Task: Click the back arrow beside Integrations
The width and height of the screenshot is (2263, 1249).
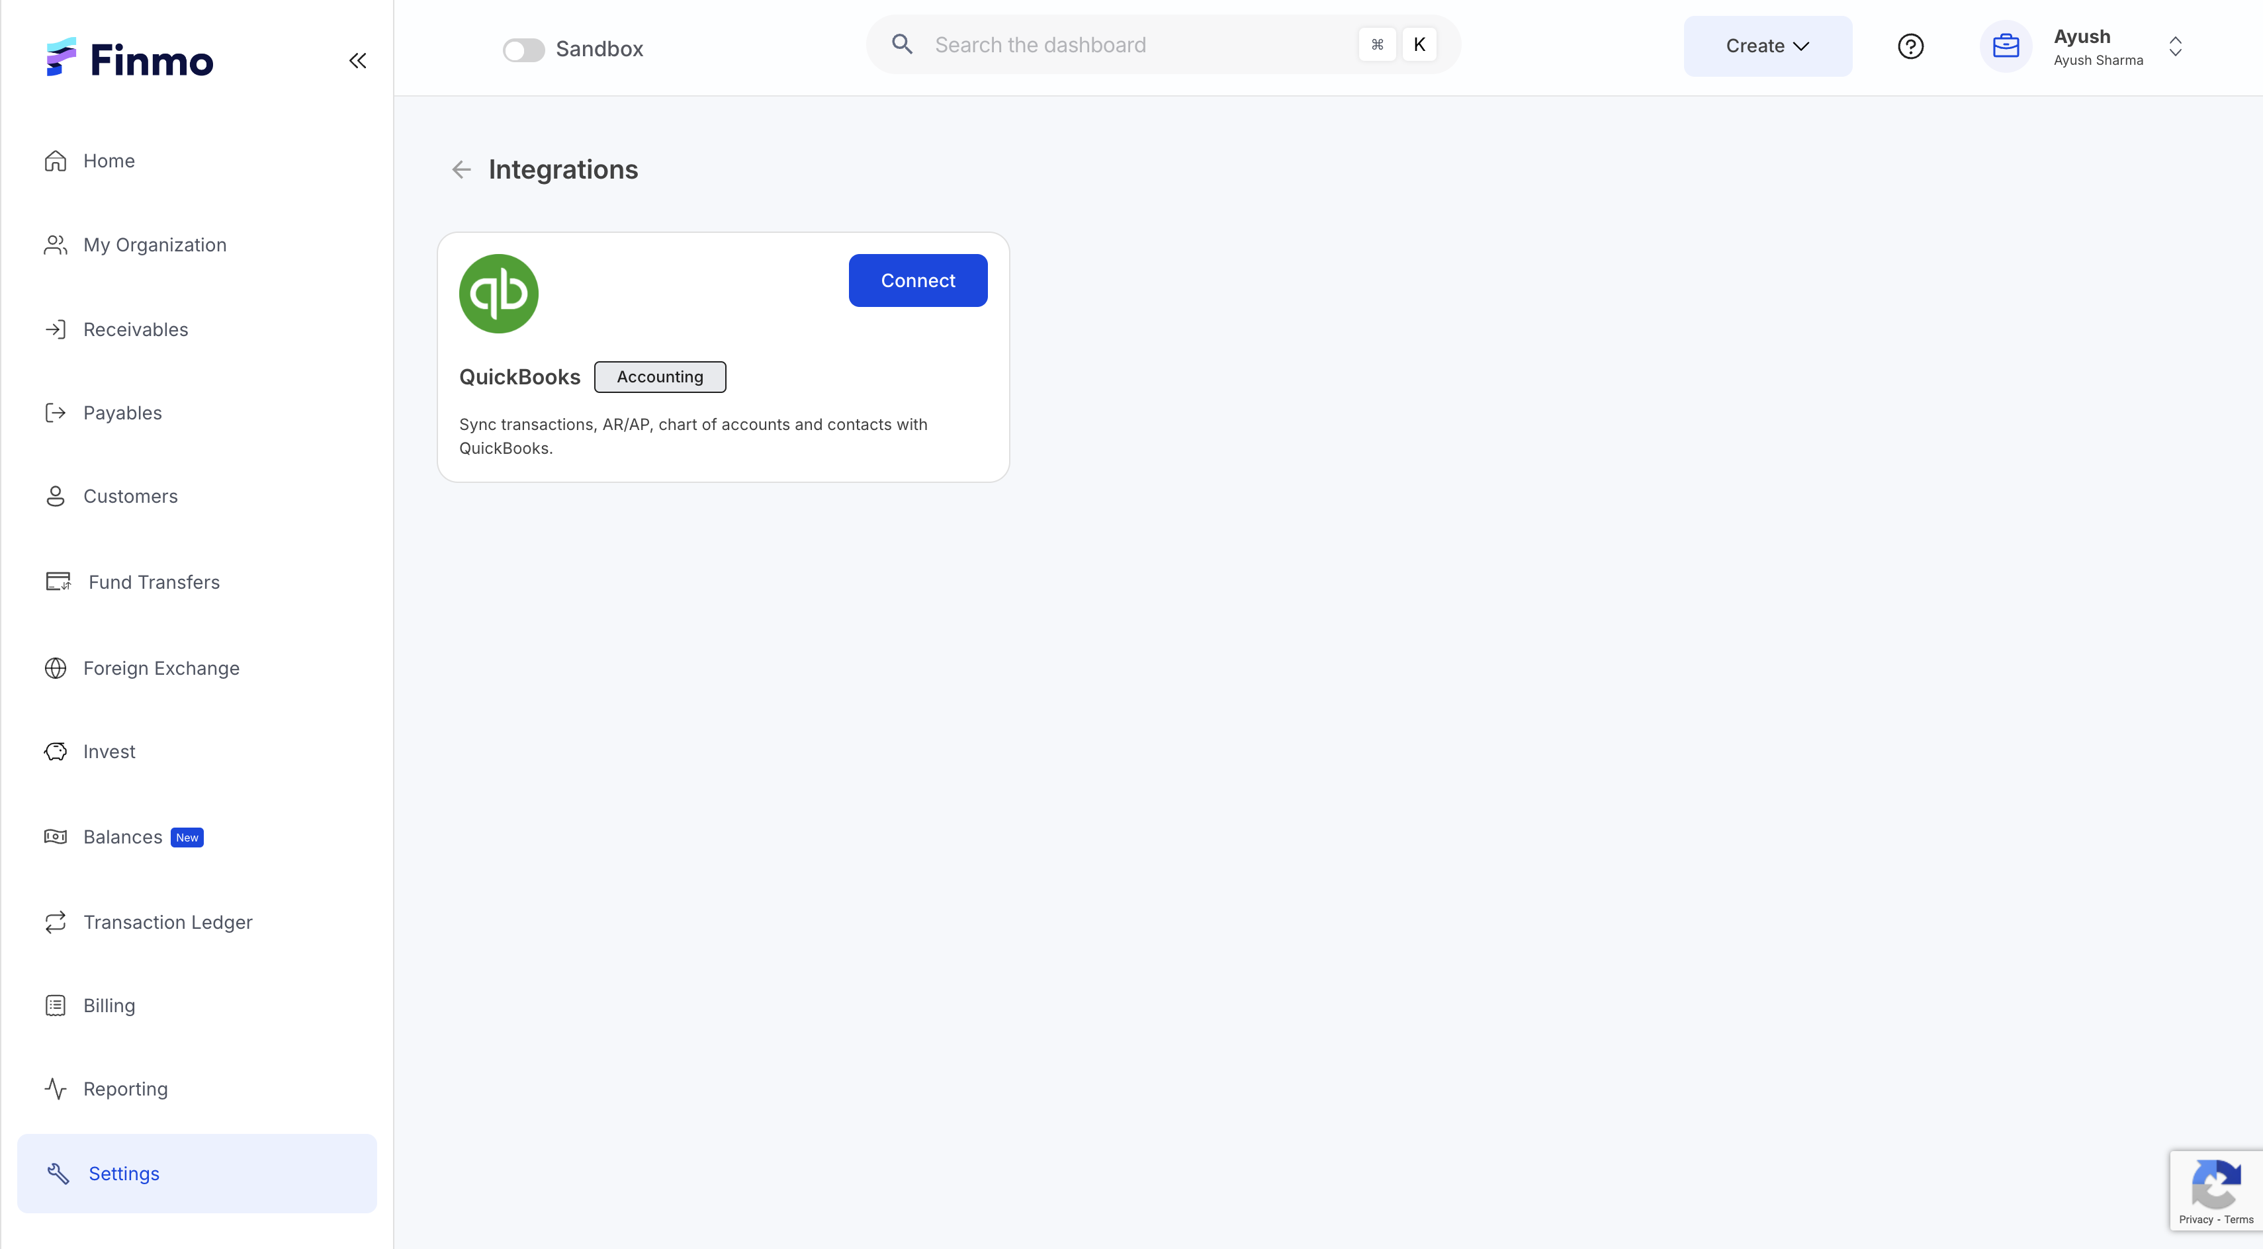Action: pos(461,169)
